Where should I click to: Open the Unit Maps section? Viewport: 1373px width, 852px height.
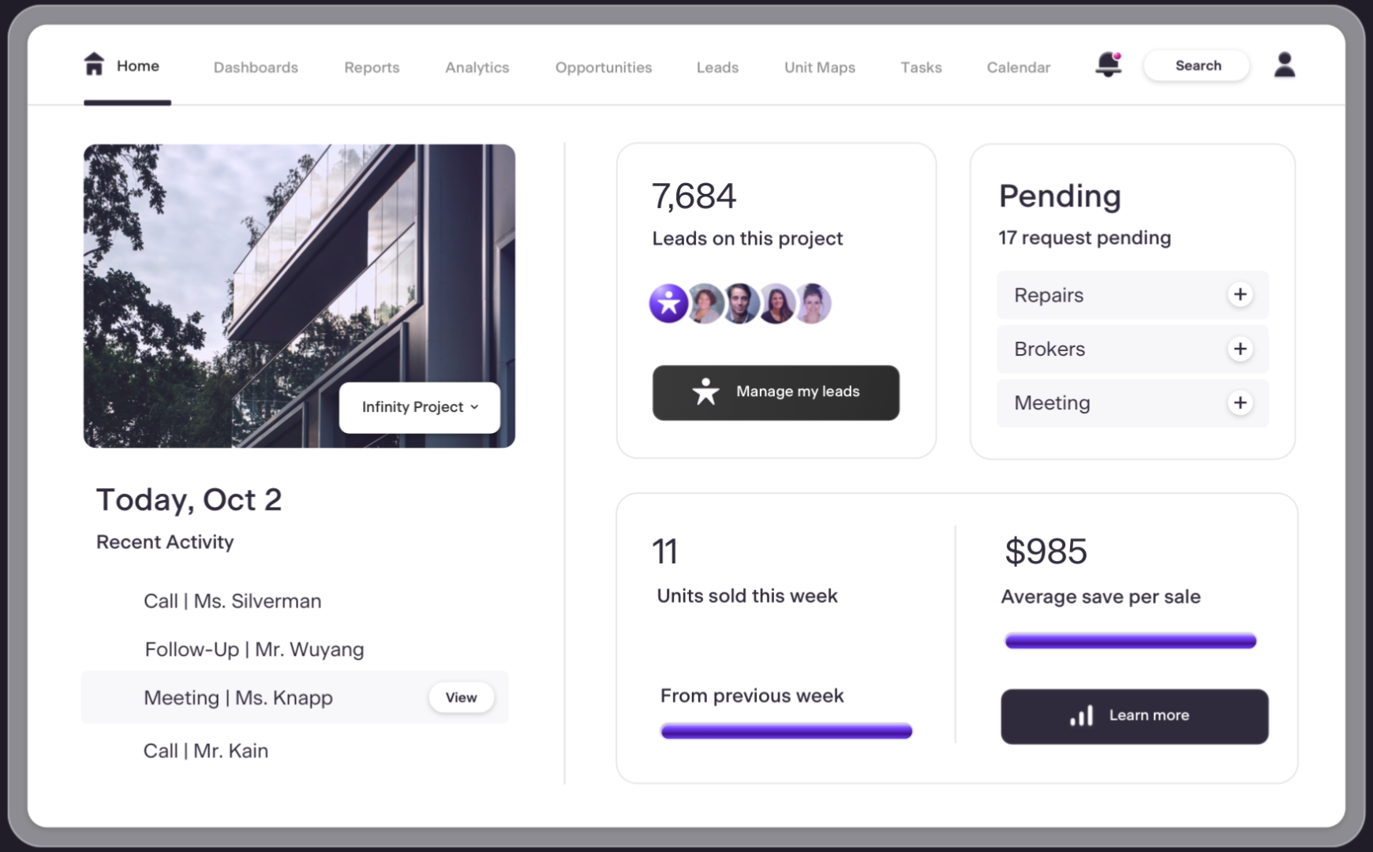point(819,67)
